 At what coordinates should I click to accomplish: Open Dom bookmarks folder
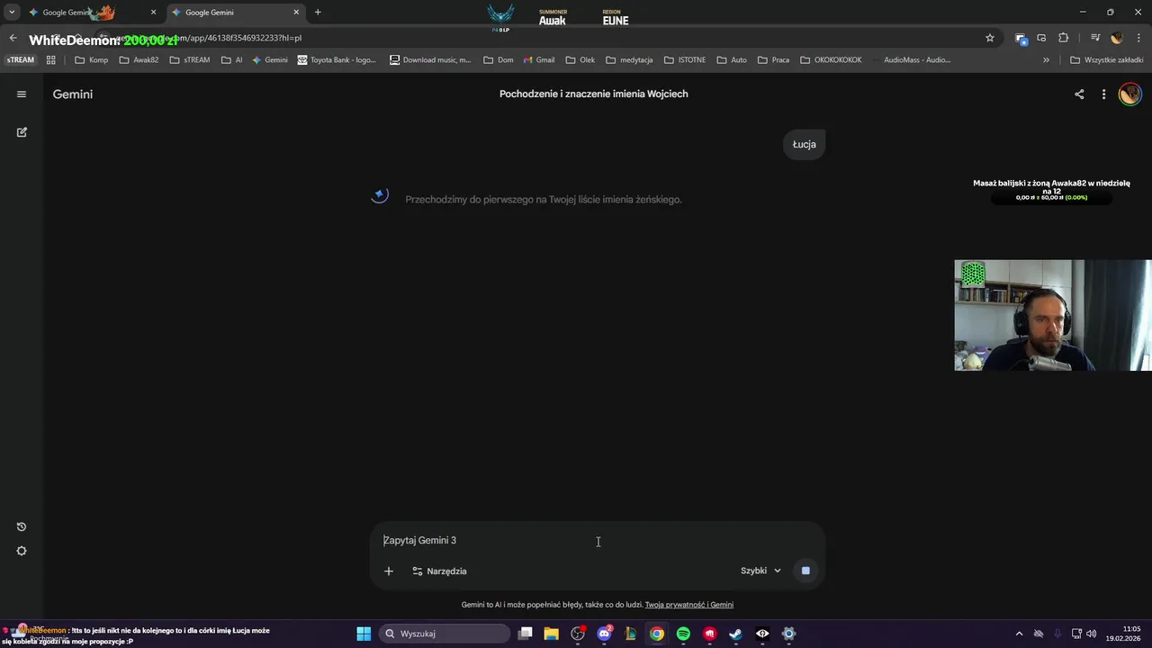tap(498, 60)
